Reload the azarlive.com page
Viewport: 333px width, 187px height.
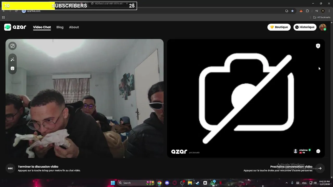tap(16, 11)
